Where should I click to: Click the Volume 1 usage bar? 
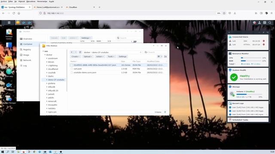tap(249, 94)
